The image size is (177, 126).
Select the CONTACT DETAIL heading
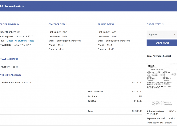tap(58, 24)
